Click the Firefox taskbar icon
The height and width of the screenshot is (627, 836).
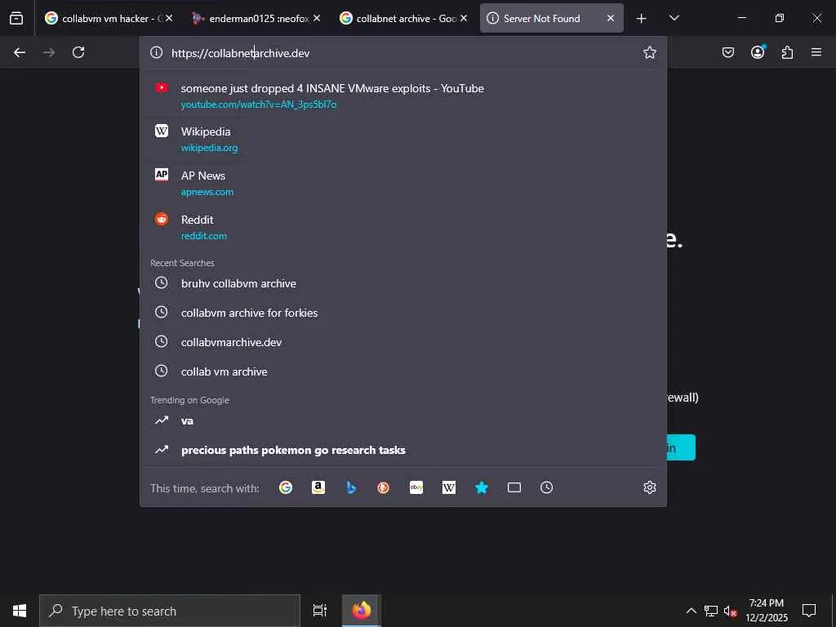(362, 611)
